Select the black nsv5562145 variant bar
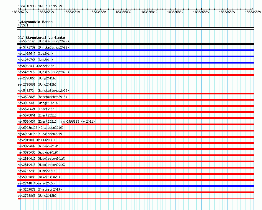This screenshot has height=210, width=262. click(135, 44)
